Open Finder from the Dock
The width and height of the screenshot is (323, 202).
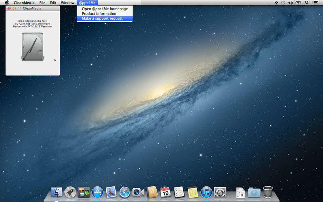57,192
